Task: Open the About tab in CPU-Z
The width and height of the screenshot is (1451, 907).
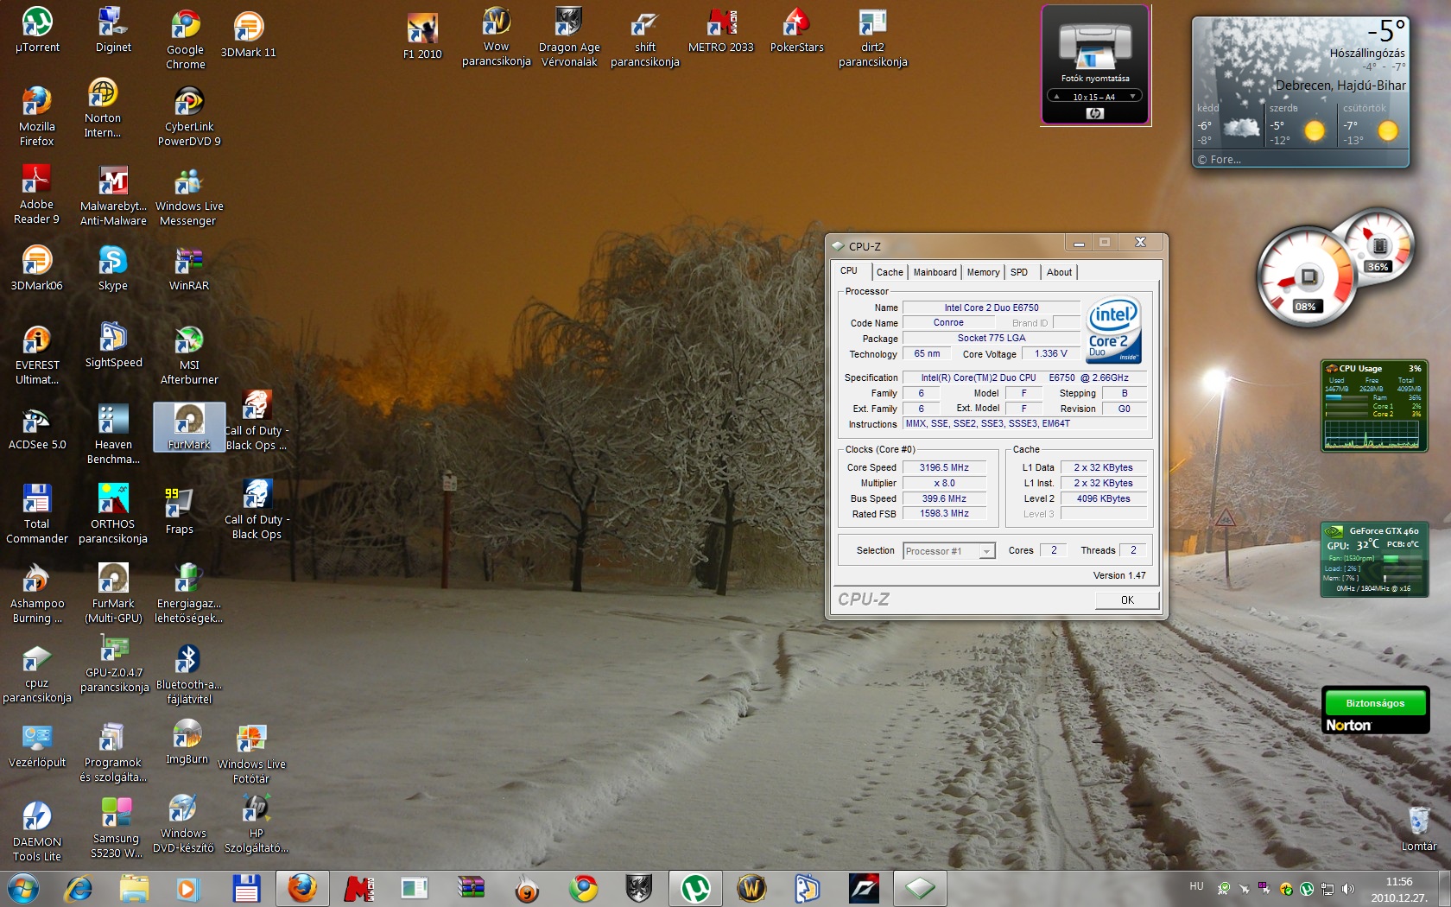Action: 1059,272
